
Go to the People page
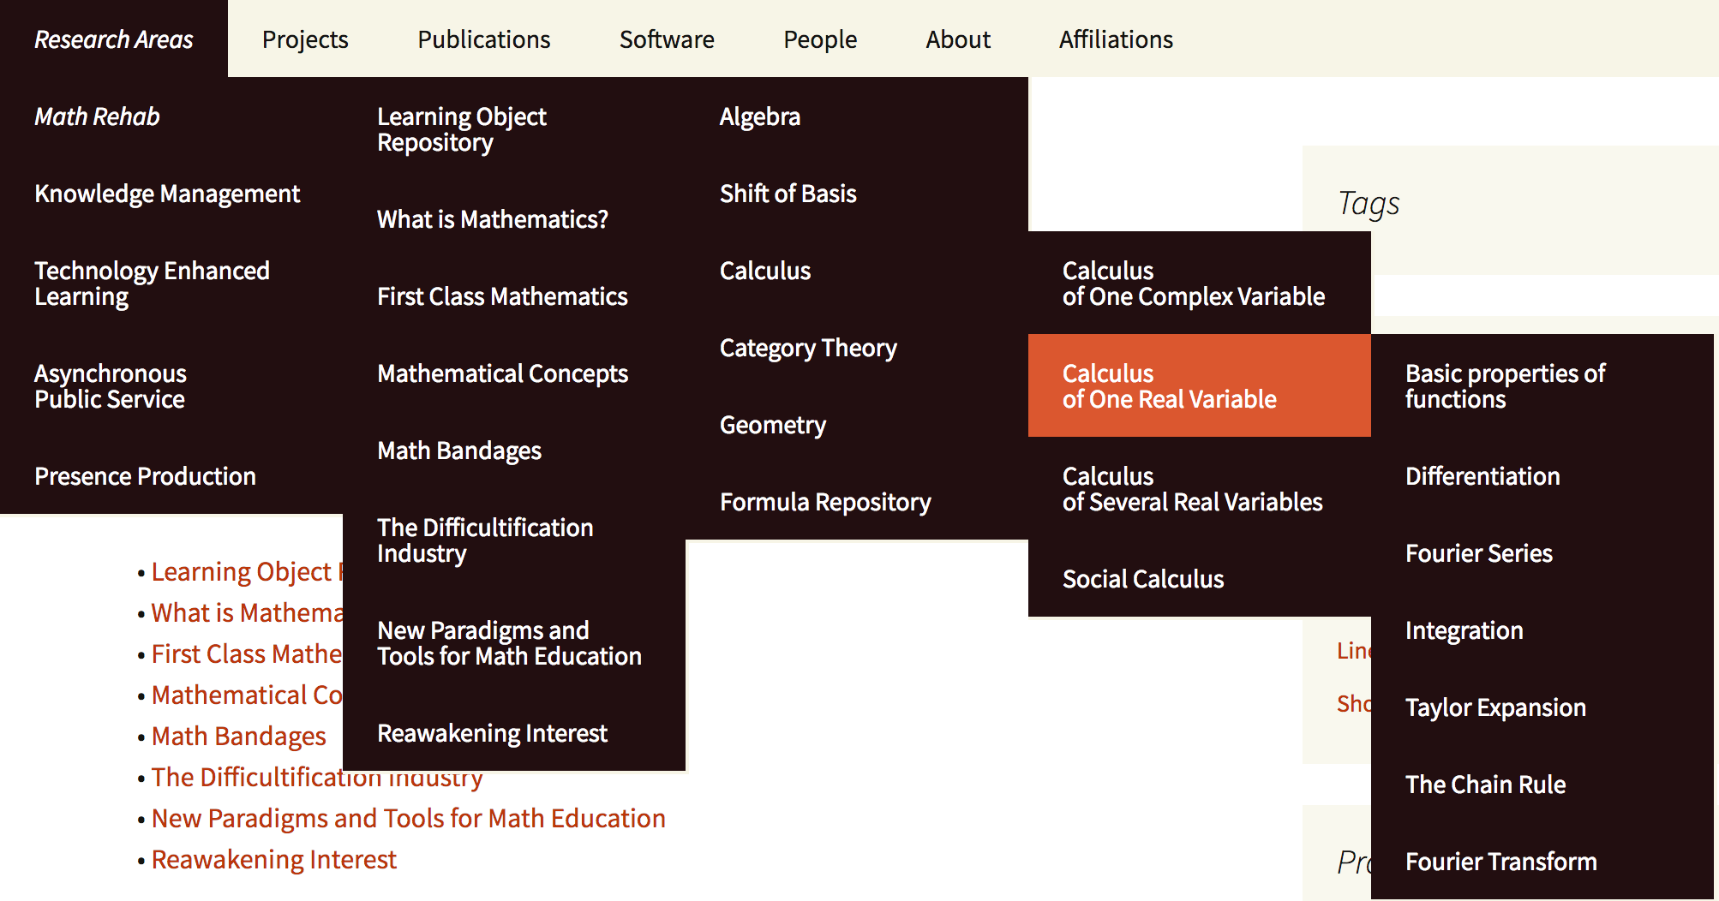820,39
